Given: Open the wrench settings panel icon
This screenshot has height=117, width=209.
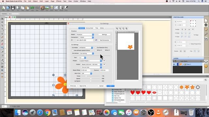Looking at the screenshot, I should pos(206,34).
